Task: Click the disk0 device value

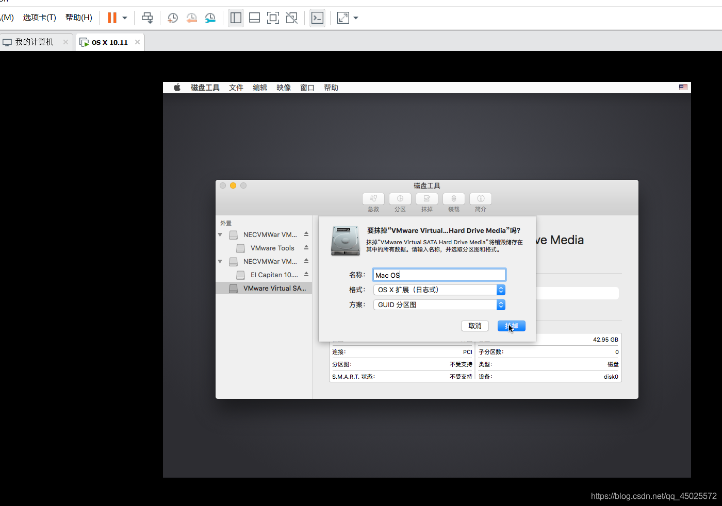Action: pyautogui.click(x=611, y=377)
